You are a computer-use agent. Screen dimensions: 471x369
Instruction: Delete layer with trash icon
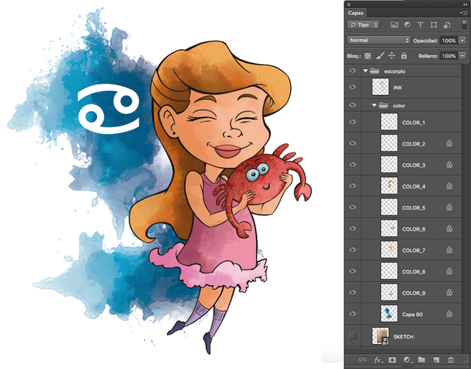450,359
